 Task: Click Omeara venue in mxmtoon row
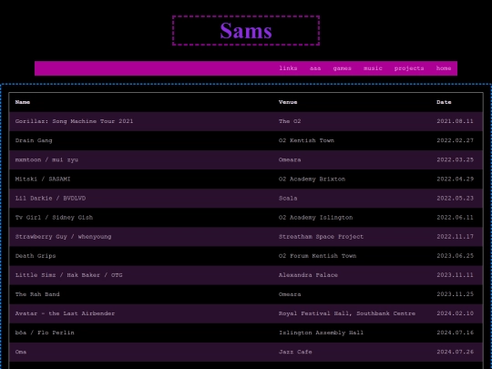(x=290, y=159)
